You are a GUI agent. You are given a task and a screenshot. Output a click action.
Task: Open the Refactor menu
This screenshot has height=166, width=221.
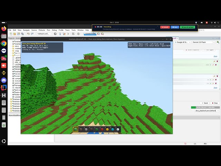42,30
